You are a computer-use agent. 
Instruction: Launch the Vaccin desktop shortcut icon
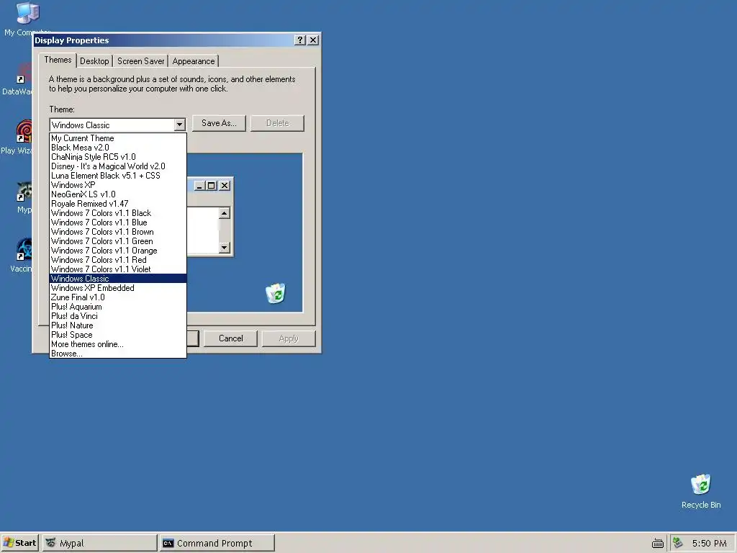(22, 249)
